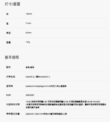The width and height of the screenshot is (110, 122).
Task: Click the 重量 row label
Action: pos(8,42)
